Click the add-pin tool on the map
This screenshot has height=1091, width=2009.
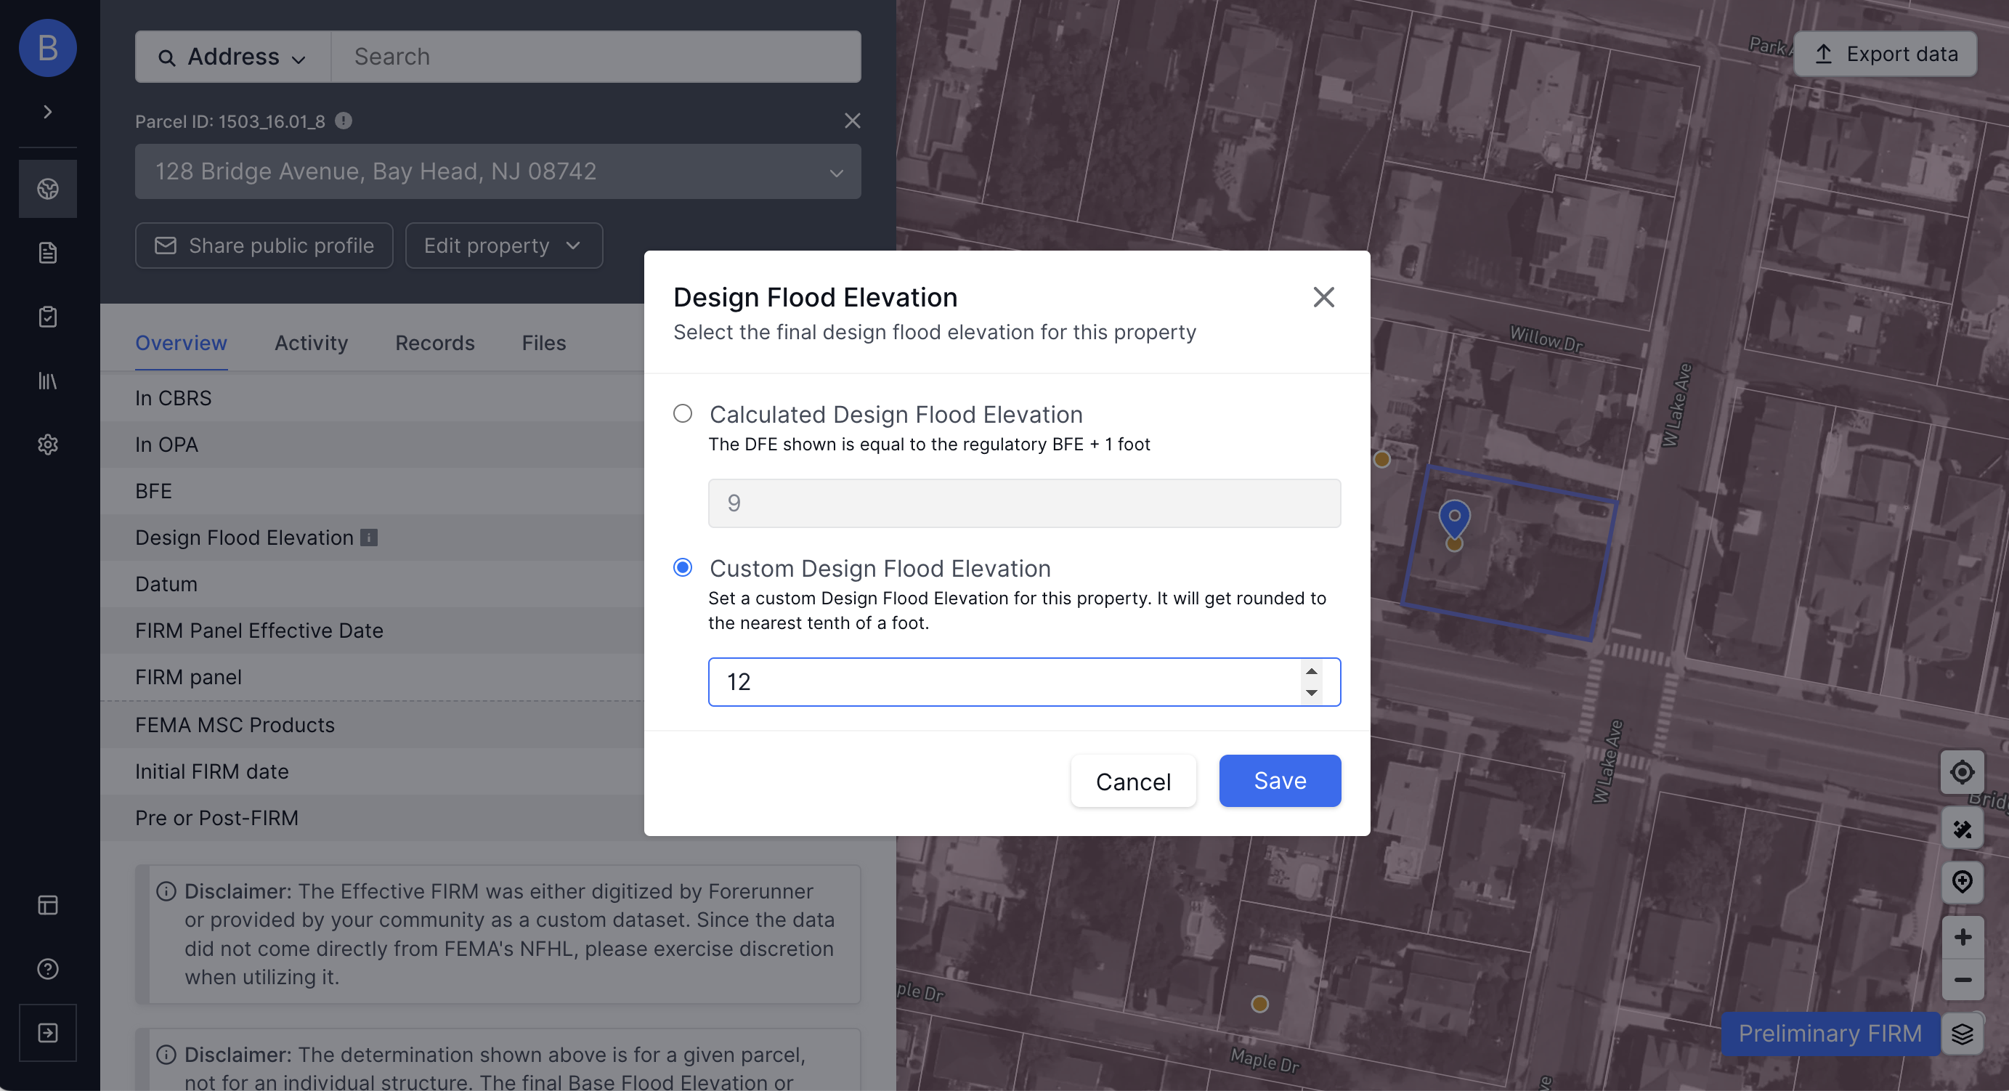1963,882
